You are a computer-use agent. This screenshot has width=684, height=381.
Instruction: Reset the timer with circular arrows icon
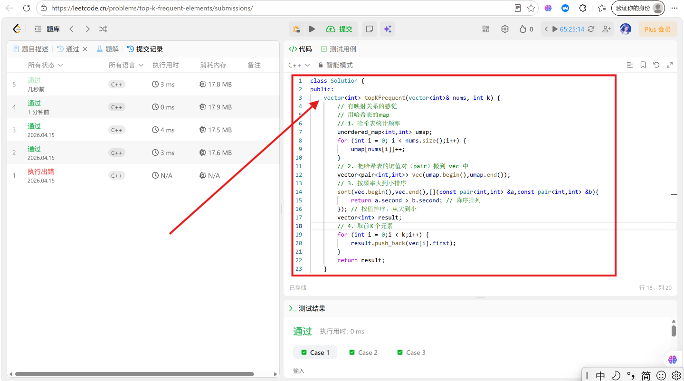pos(591,29)
